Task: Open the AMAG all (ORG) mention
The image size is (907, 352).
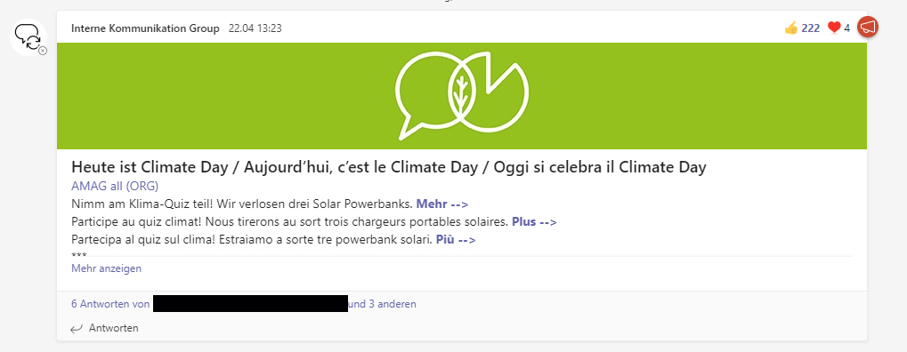Action: pyautogui.click(x=115, y=186)
